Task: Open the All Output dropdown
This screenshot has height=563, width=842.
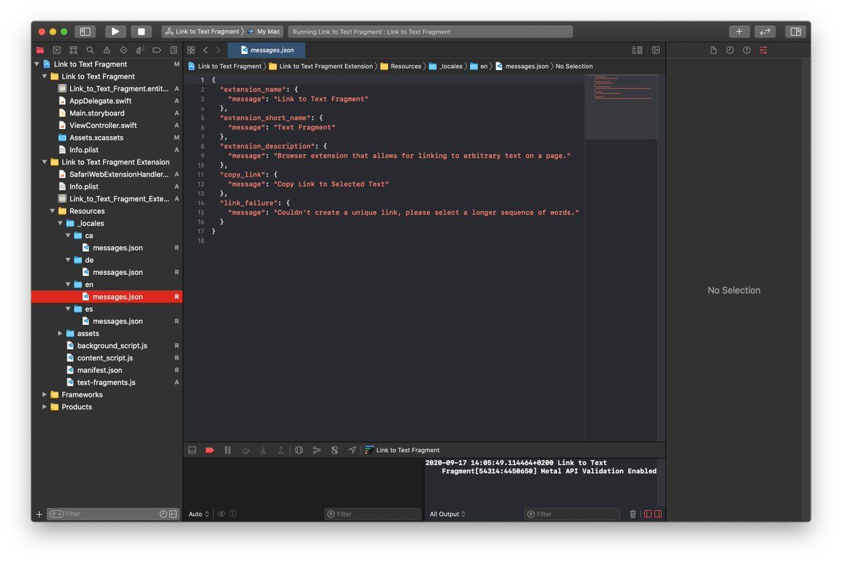Action: point(448,514)
